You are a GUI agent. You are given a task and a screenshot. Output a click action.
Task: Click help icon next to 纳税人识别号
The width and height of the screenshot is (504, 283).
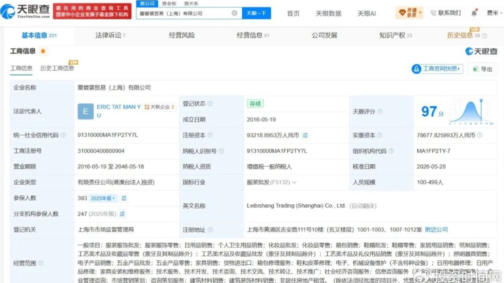point(221,151)
